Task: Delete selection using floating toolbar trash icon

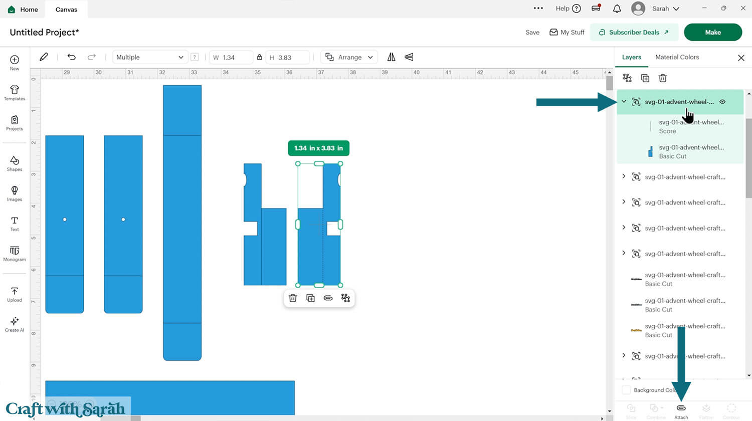Action: pos(293,298)
